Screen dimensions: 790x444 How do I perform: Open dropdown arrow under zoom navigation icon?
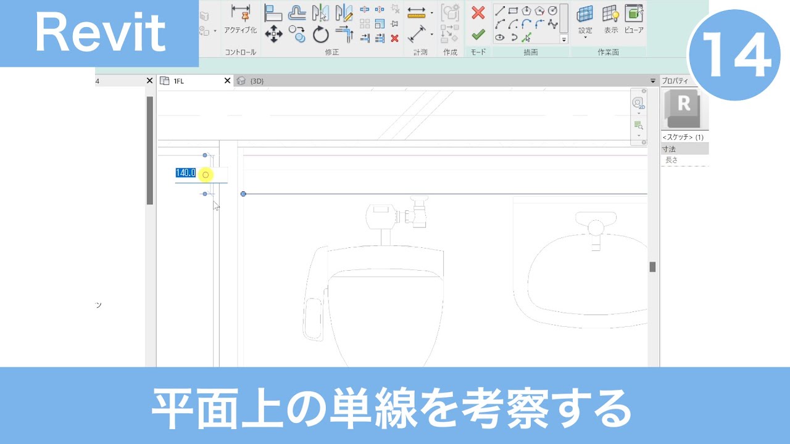[x=639, y=135]
